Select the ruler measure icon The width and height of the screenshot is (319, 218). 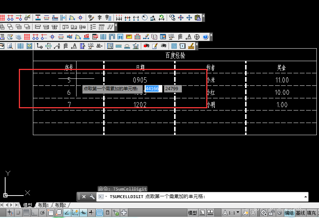click(x=191, y=46)
